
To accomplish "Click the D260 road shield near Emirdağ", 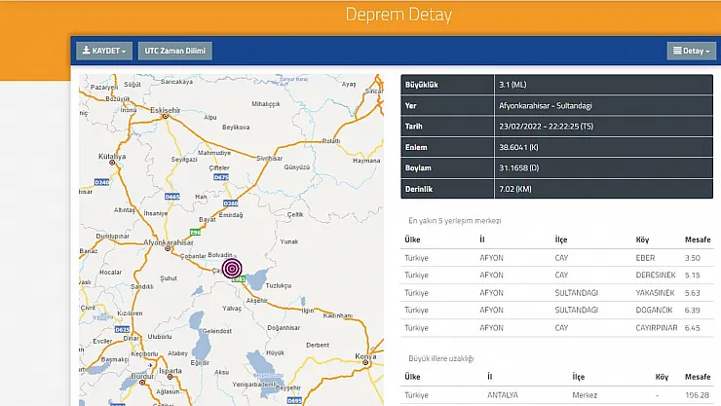I will point(231,203).
